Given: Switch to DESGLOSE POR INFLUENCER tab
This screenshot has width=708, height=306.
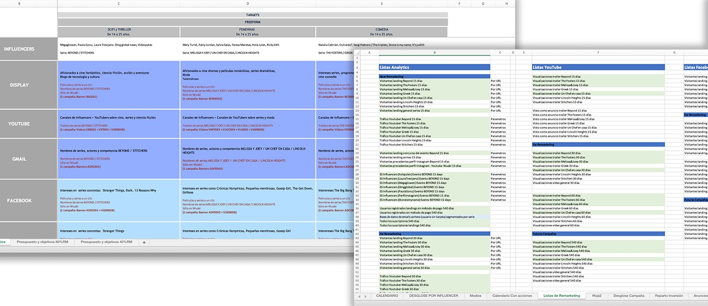Looking at the screenshot, I should pyautogui.click(x=433, y=296).
